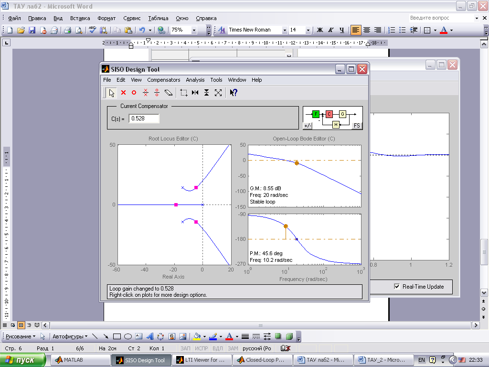The width and height of the screenshot is (489, 367).
Task: Choose the add real pole (red X) tool
Action: coord(124,93)
